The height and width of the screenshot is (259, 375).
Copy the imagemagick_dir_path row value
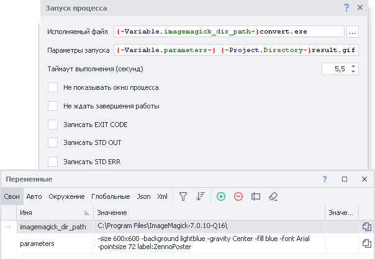[x=366, y=227]
